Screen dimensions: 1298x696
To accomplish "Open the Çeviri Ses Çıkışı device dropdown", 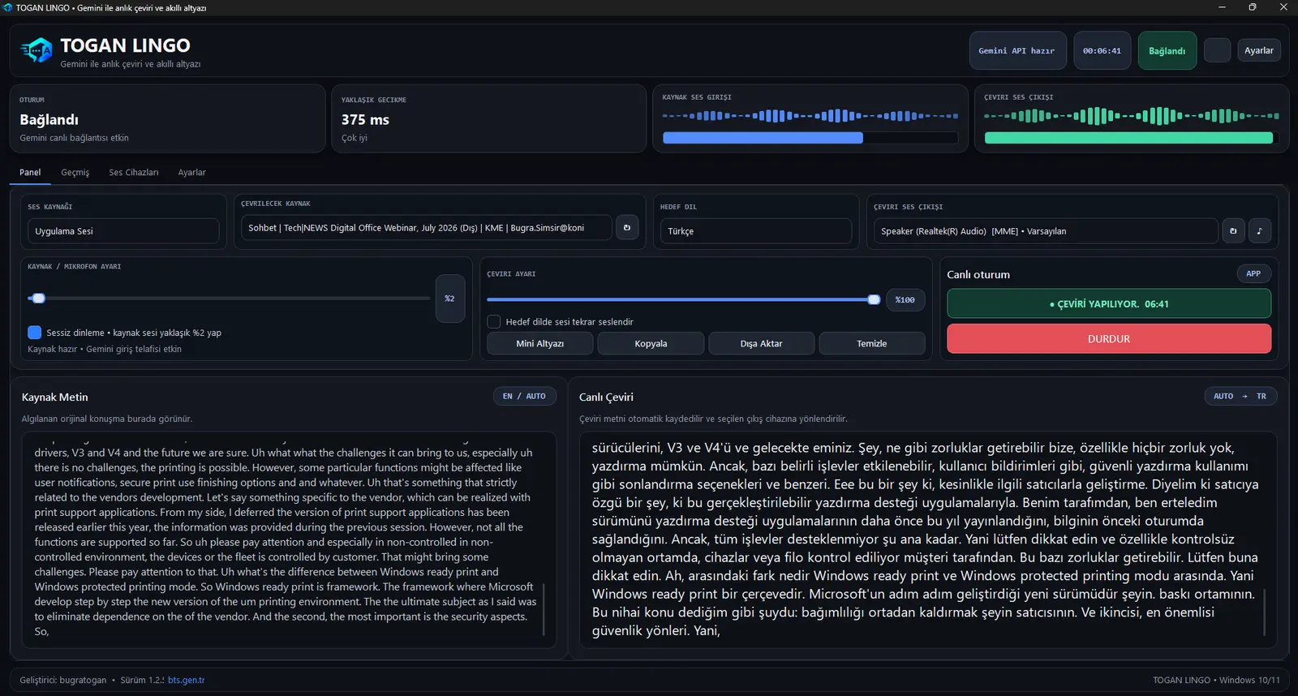I will [x=1045, y=231].
